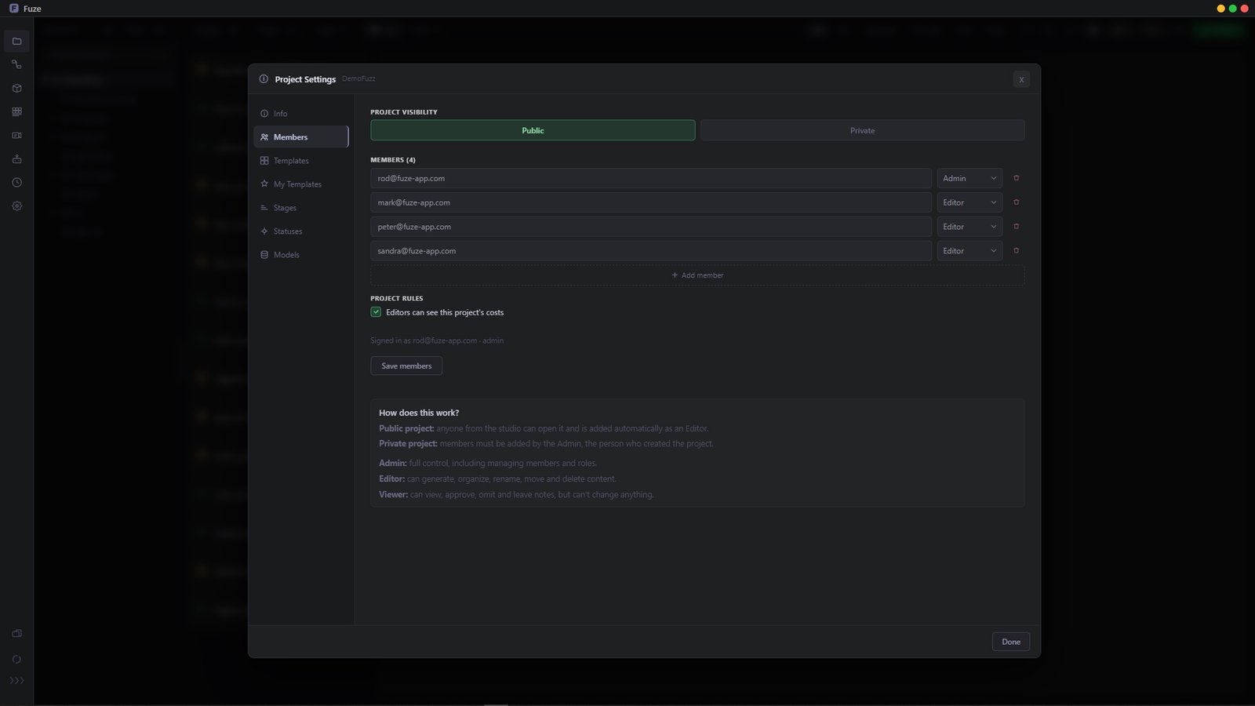Click the upload tray icon in sidebar

[x=16, y=158]
